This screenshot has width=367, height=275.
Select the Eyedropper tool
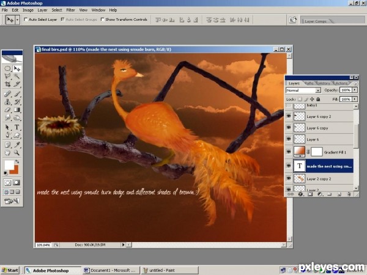tap(17, 145)
